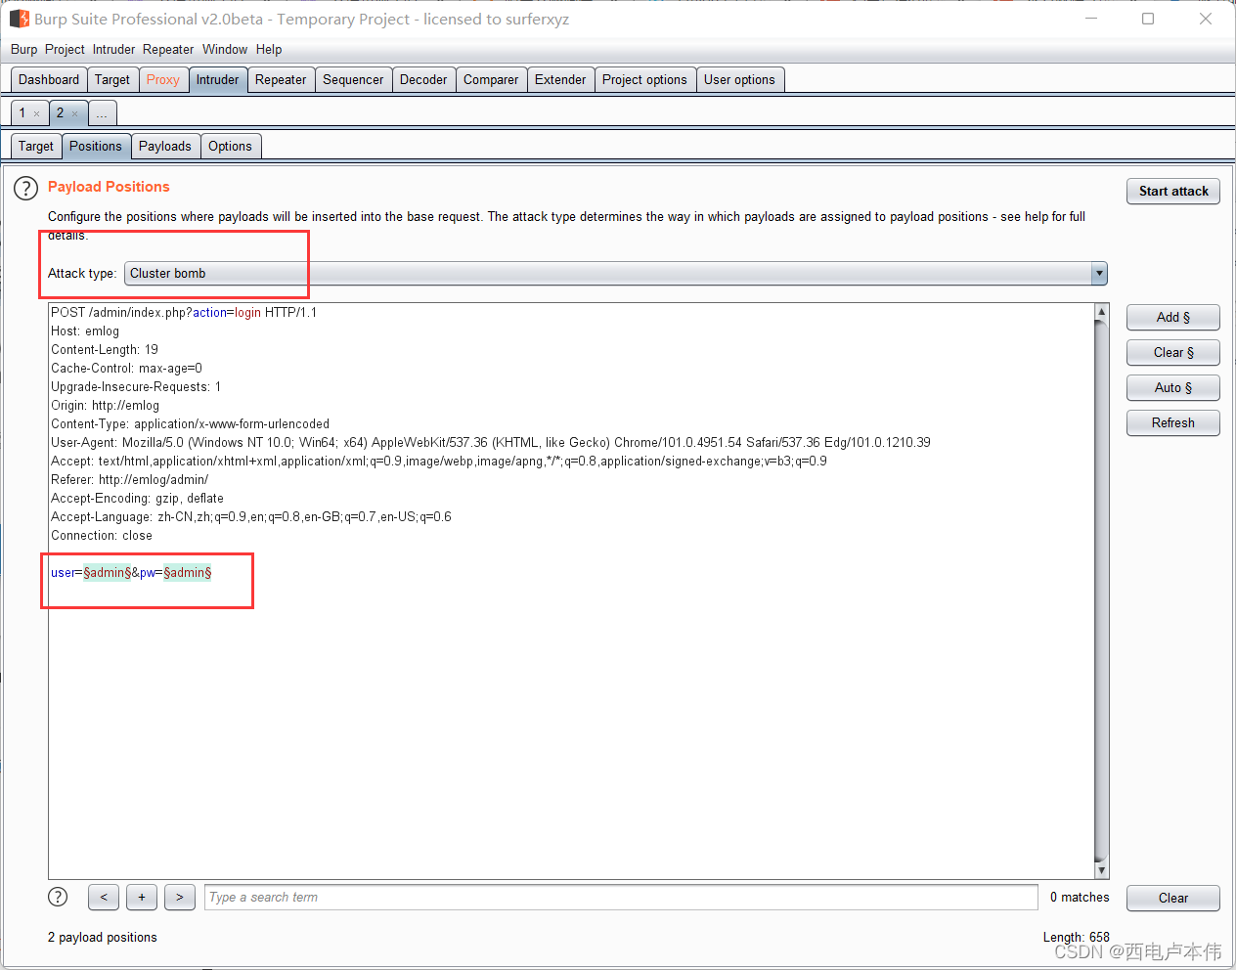Click the Origin: http://emlog line
Screen dimensions: 1236x970
[x=106, y=406]
